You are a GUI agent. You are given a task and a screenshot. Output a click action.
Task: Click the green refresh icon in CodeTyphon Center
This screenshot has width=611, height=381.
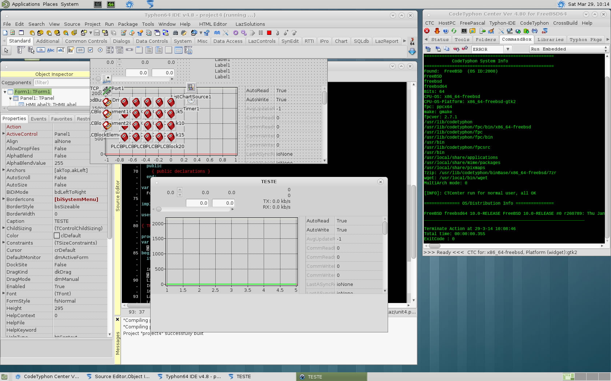tap(454, 31)
